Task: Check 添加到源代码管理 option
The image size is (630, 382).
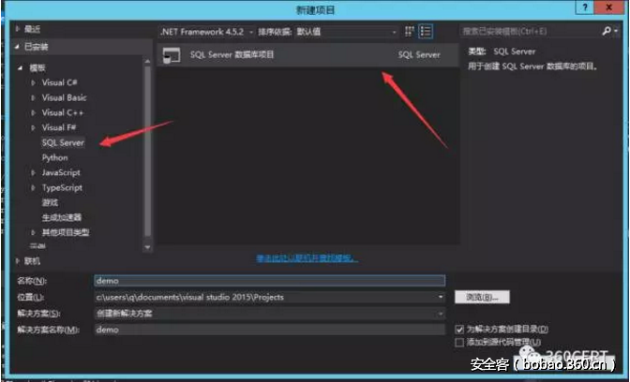Action: pyautogui.click(x=459, y=343)
